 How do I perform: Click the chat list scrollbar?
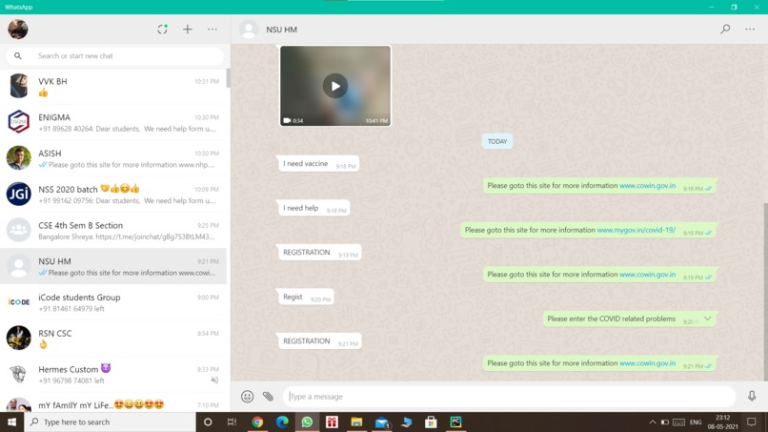tap(229, 78)
